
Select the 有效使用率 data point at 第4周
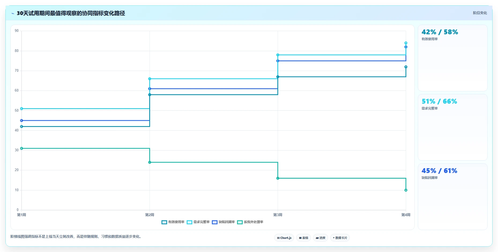click(406, 67)
